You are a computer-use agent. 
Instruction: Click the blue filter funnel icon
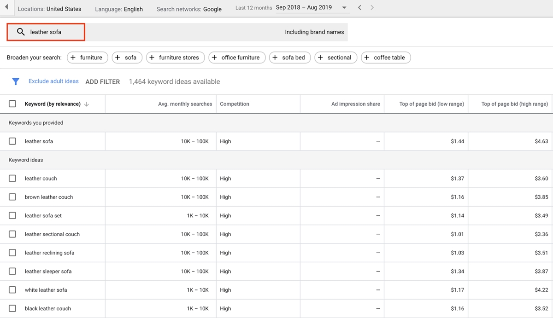click(16, 81)
